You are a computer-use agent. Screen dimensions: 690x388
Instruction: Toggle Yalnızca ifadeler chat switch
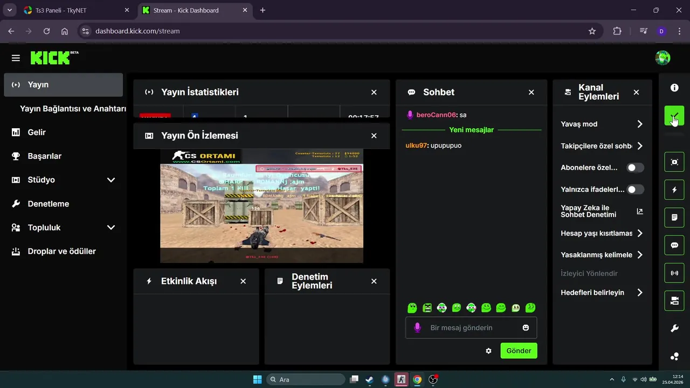tap(635, 189)
